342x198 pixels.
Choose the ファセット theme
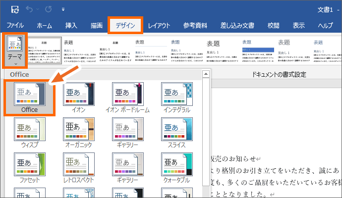point(29,168)
